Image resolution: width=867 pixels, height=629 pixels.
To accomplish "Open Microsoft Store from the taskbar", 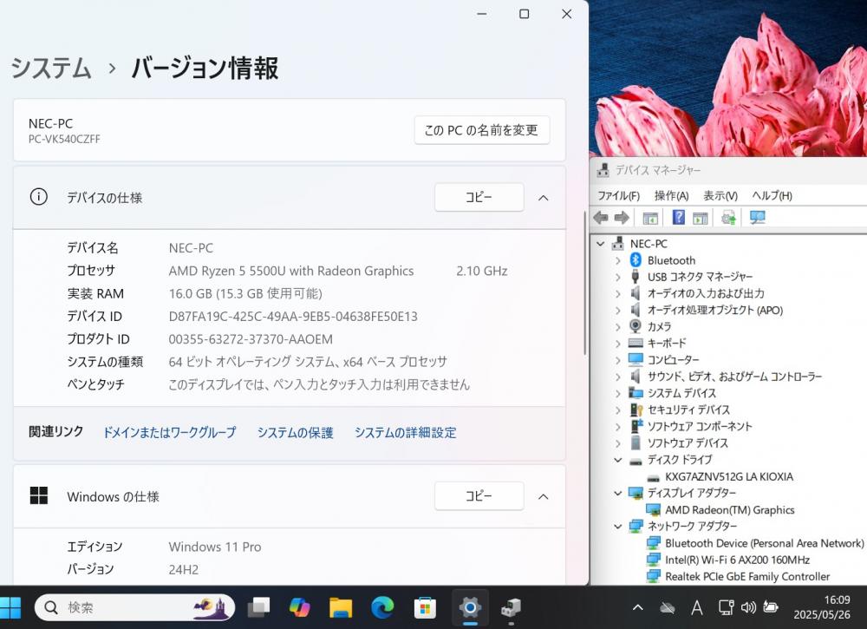I will coord(425,607).
